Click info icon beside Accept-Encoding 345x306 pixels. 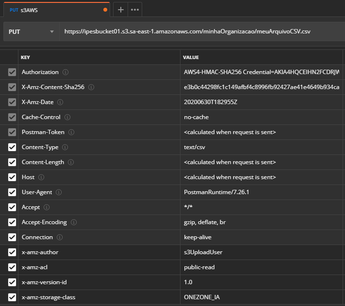click(x=74, y=222)
